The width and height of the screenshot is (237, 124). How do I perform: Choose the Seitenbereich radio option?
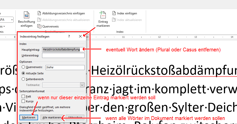[23, 79]
